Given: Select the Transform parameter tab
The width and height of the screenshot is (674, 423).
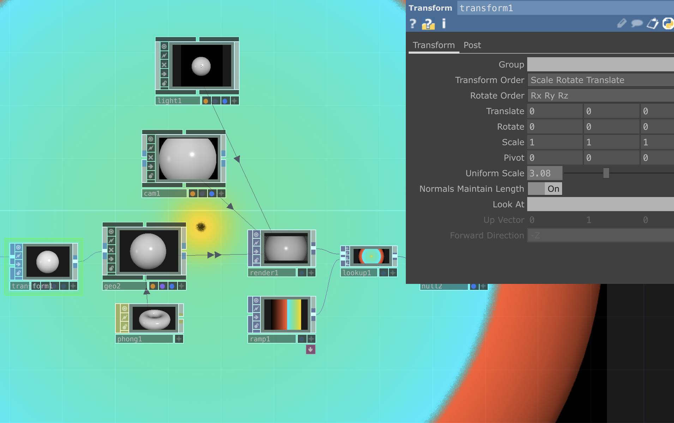Looking at the screenshot, I should [x=434, y=45].
